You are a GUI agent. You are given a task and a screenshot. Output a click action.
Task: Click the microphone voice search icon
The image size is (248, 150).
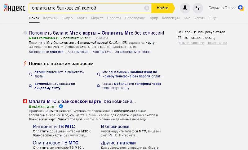(x=185, y=8)
